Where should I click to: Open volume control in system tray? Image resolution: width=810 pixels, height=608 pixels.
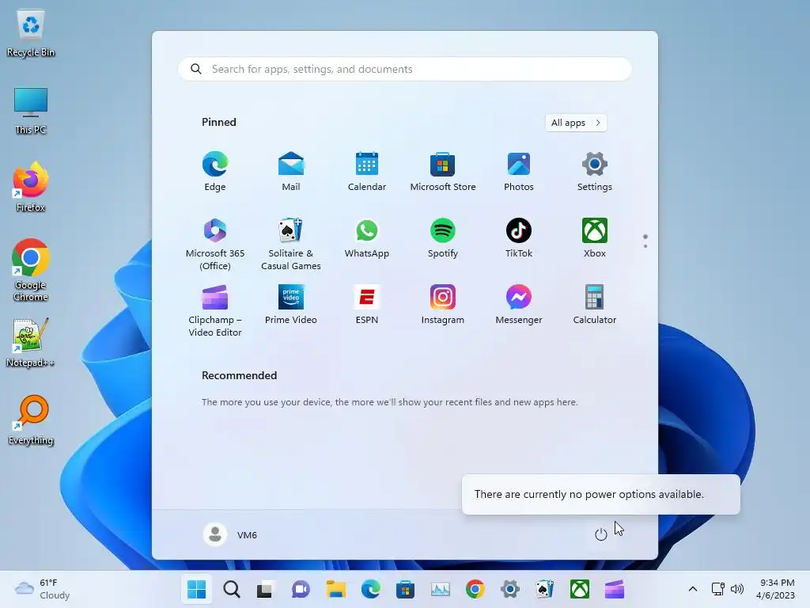(737, 589)
